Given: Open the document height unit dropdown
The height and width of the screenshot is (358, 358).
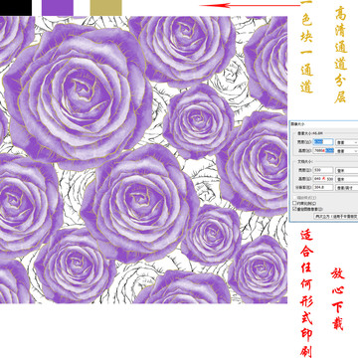Looking at the screenshot, I should (x=347, y=179).
